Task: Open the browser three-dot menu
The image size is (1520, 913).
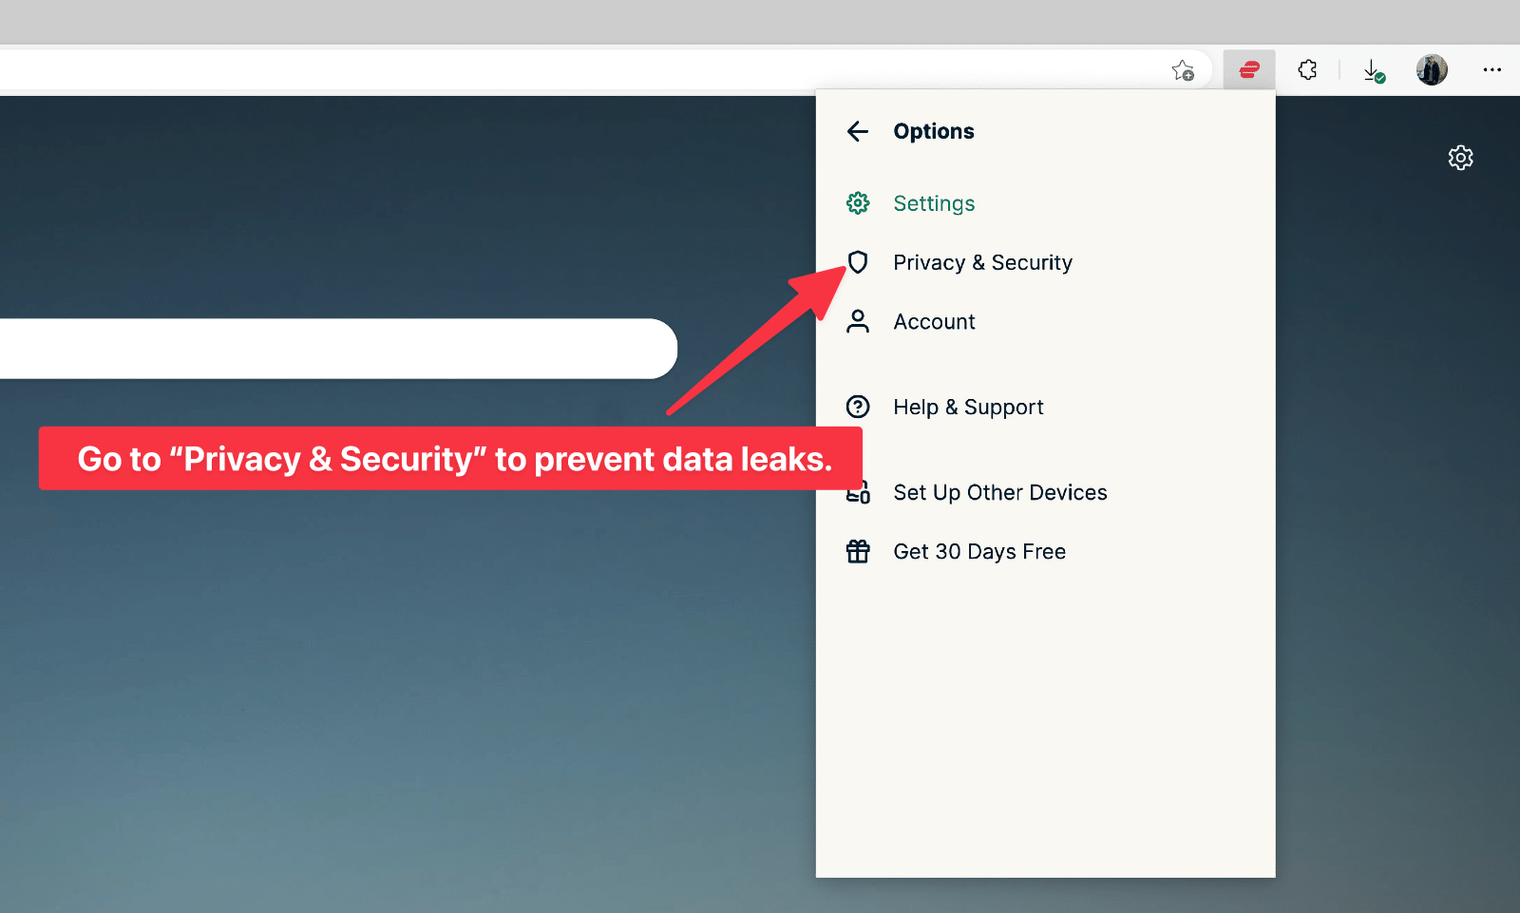Action: coord(1491,69)
